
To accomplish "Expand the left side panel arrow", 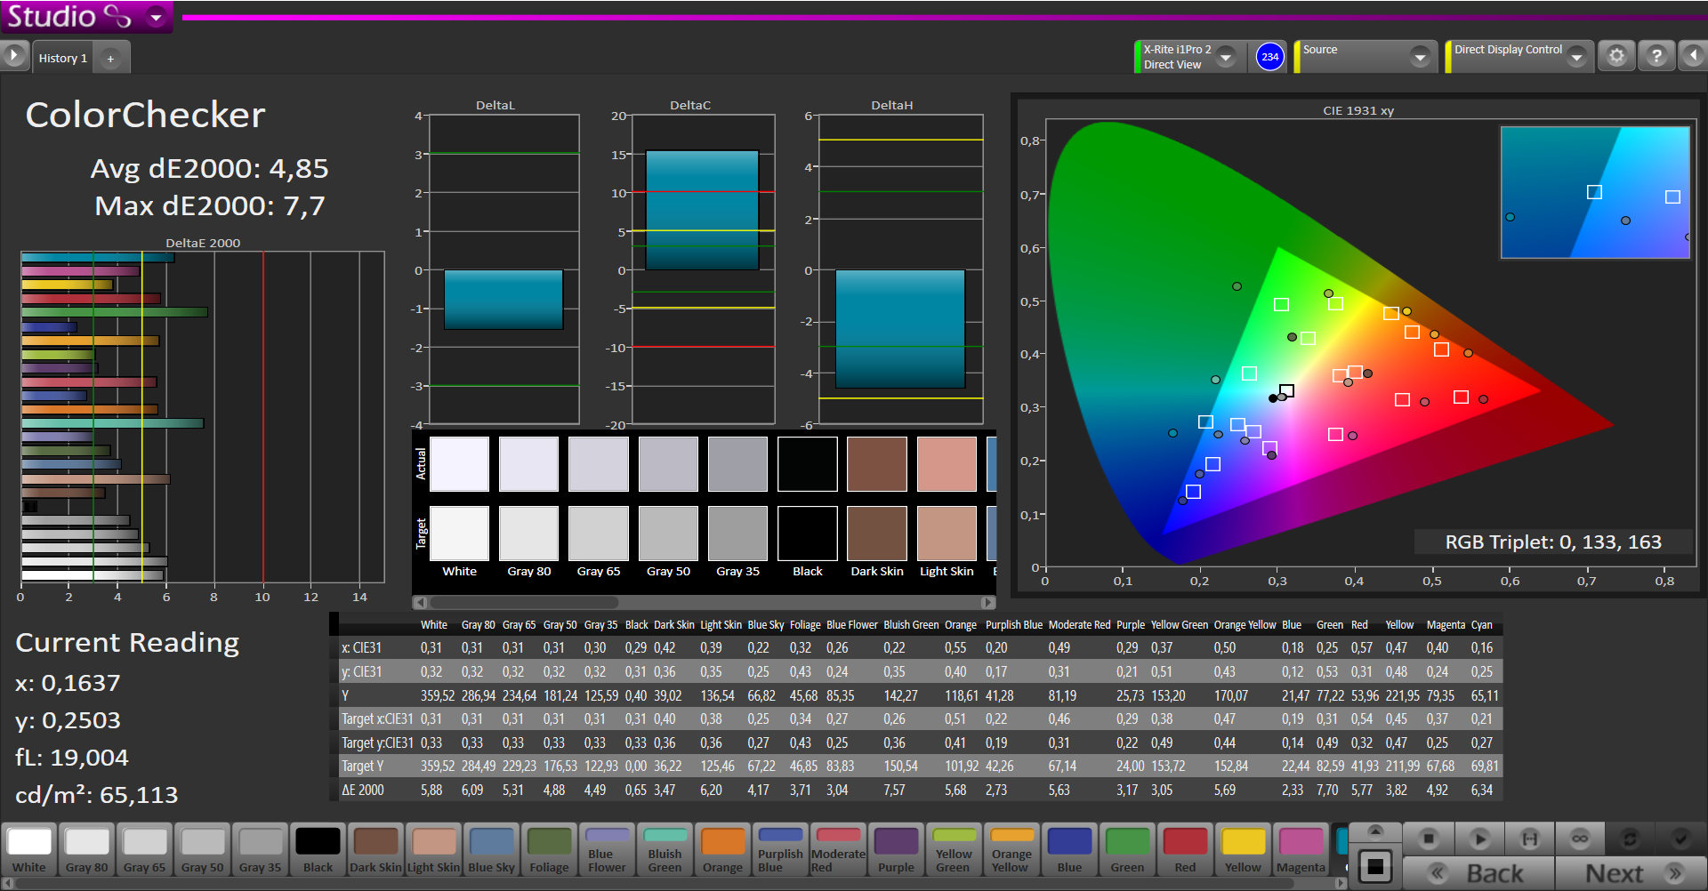I will tap(13, 56).
